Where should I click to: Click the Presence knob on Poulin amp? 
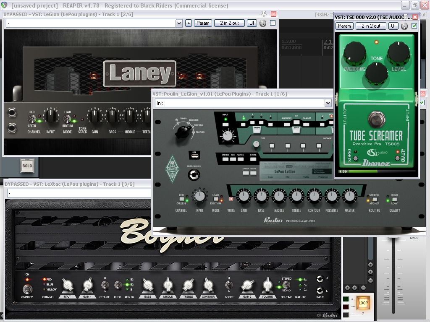[332, 196]
